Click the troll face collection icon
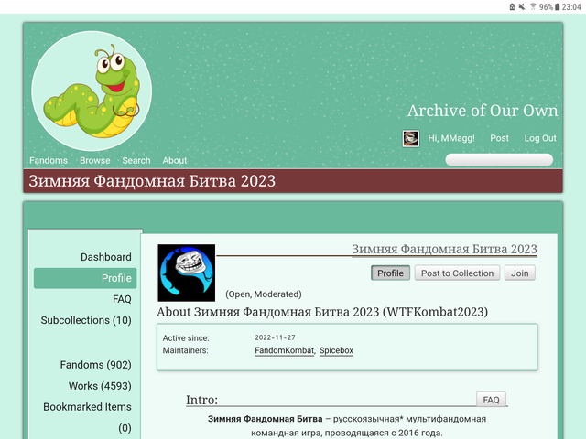 click(x=187, y=273)
